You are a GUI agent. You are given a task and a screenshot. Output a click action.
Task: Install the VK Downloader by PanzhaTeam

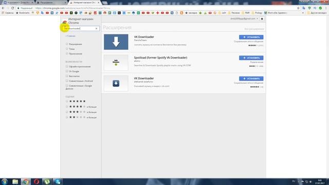pyautogui.click(x=251, y=37)
